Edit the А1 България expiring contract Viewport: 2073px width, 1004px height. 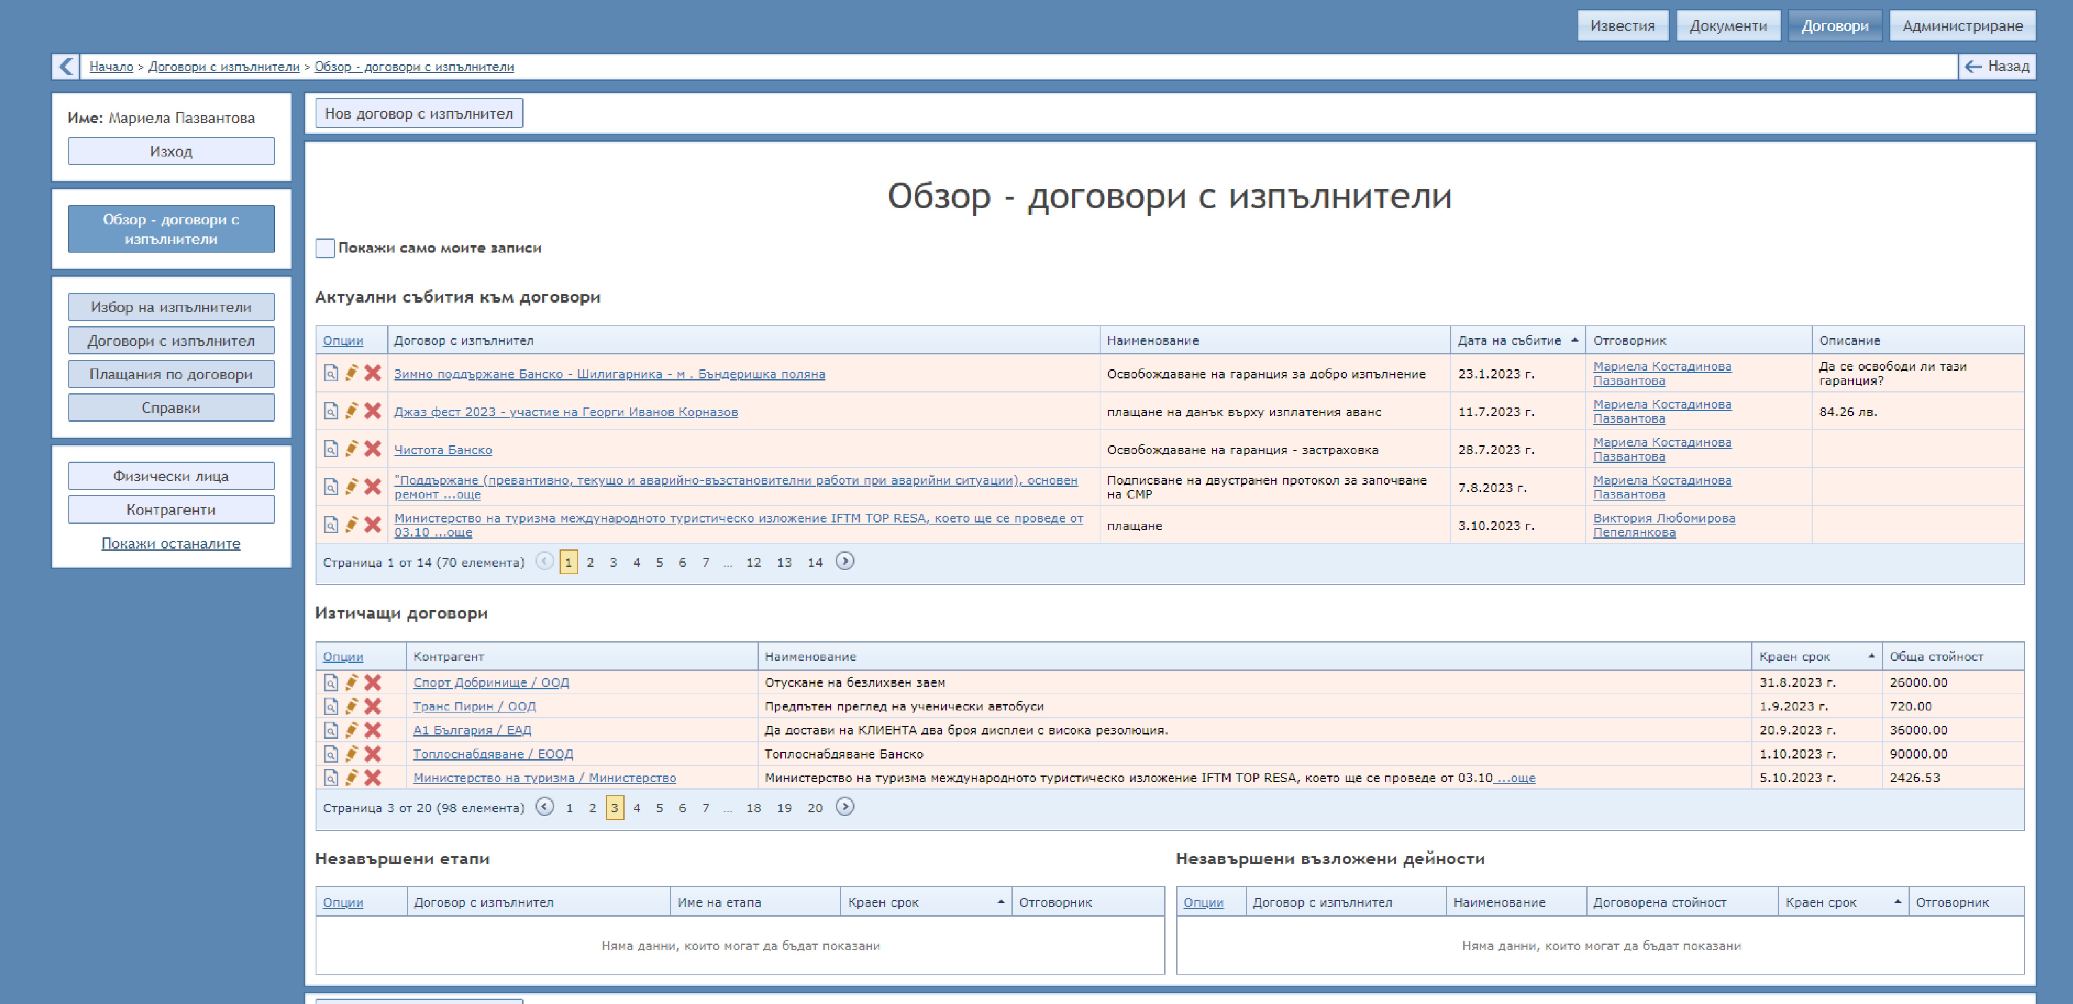coord(352,730)
